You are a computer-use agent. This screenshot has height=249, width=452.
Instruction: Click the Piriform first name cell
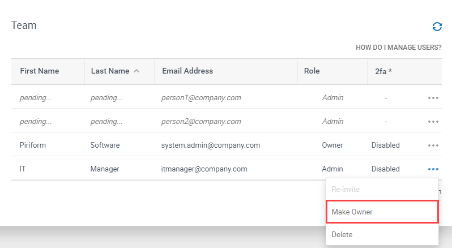tap(33, 145)
